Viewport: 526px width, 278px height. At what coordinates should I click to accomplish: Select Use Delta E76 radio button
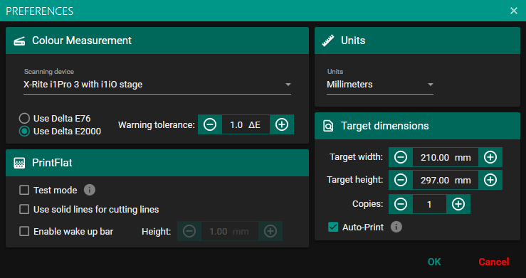[24, 118]
